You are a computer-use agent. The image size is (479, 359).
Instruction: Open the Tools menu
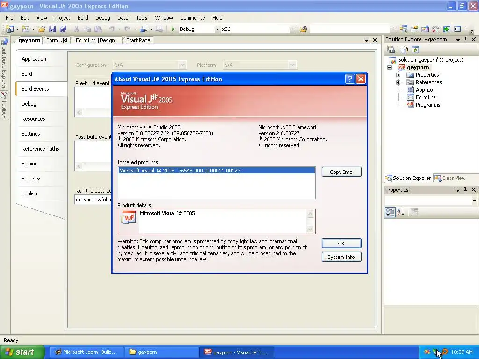[x=141, y=18]
